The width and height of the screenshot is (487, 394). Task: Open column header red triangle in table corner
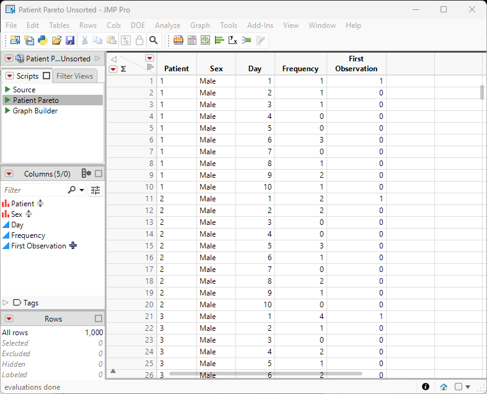(150, 58)
